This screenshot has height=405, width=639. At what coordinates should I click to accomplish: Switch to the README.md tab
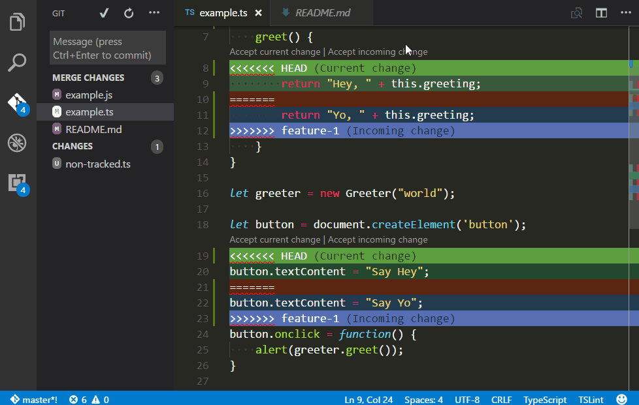pos(320,12)
